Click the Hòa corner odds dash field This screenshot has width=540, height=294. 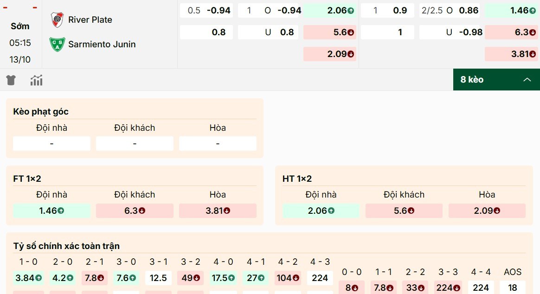point(218,143)
